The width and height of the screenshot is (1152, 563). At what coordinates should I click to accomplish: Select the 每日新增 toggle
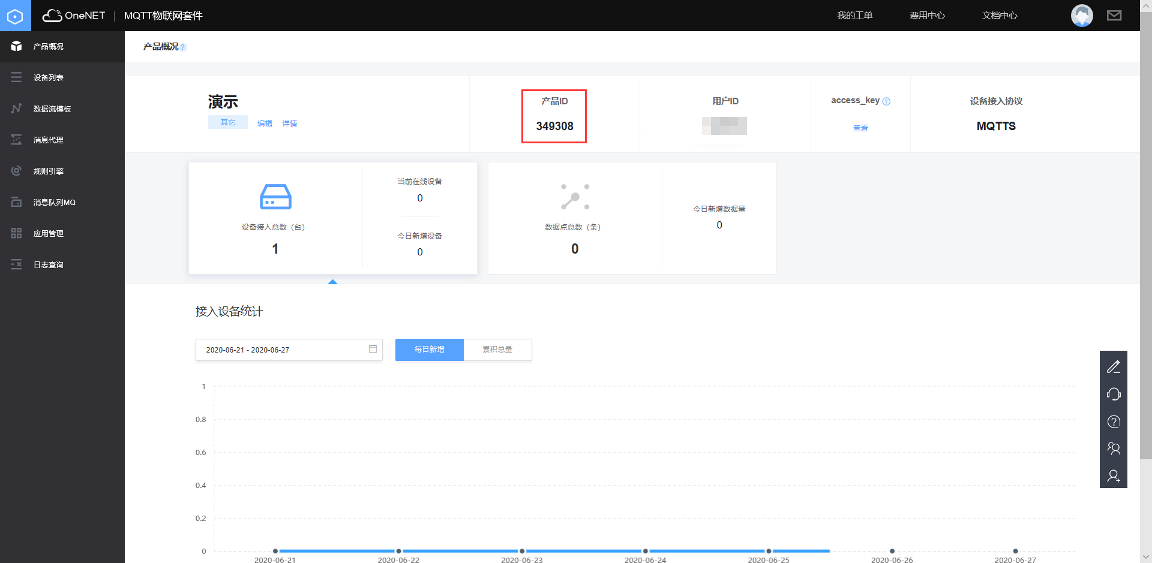(430, 350)
